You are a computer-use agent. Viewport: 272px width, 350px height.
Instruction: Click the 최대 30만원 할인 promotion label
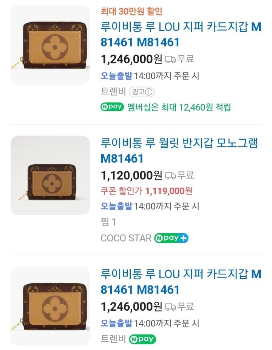(131, 11)
